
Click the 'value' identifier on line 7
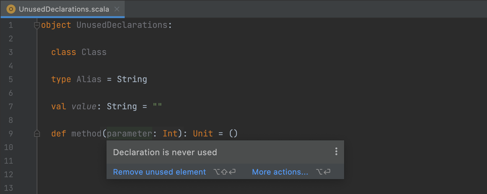(84, 107)
